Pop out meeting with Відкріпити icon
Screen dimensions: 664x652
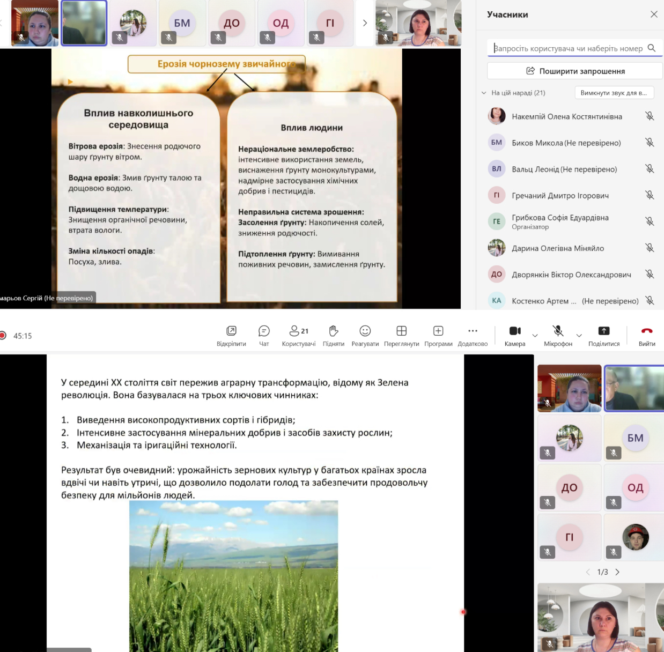pos(231,331)
